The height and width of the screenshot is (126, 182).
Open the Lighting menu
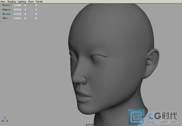(x=22, y=2)
